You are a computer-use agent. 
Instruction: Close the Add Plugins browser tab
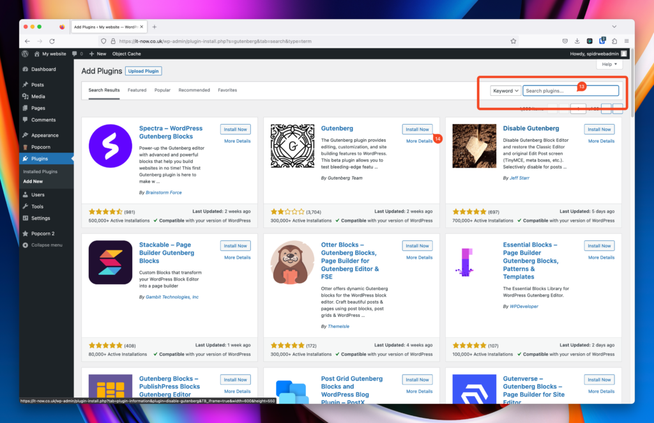tap(142, 27)
